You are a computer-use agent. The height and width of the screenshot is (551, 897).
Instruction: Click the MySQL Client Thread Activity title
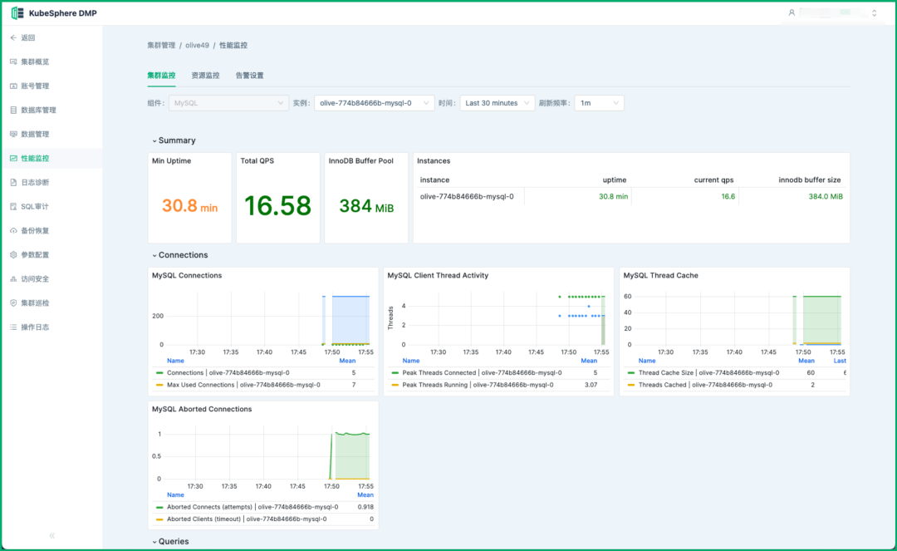(438, 275)
